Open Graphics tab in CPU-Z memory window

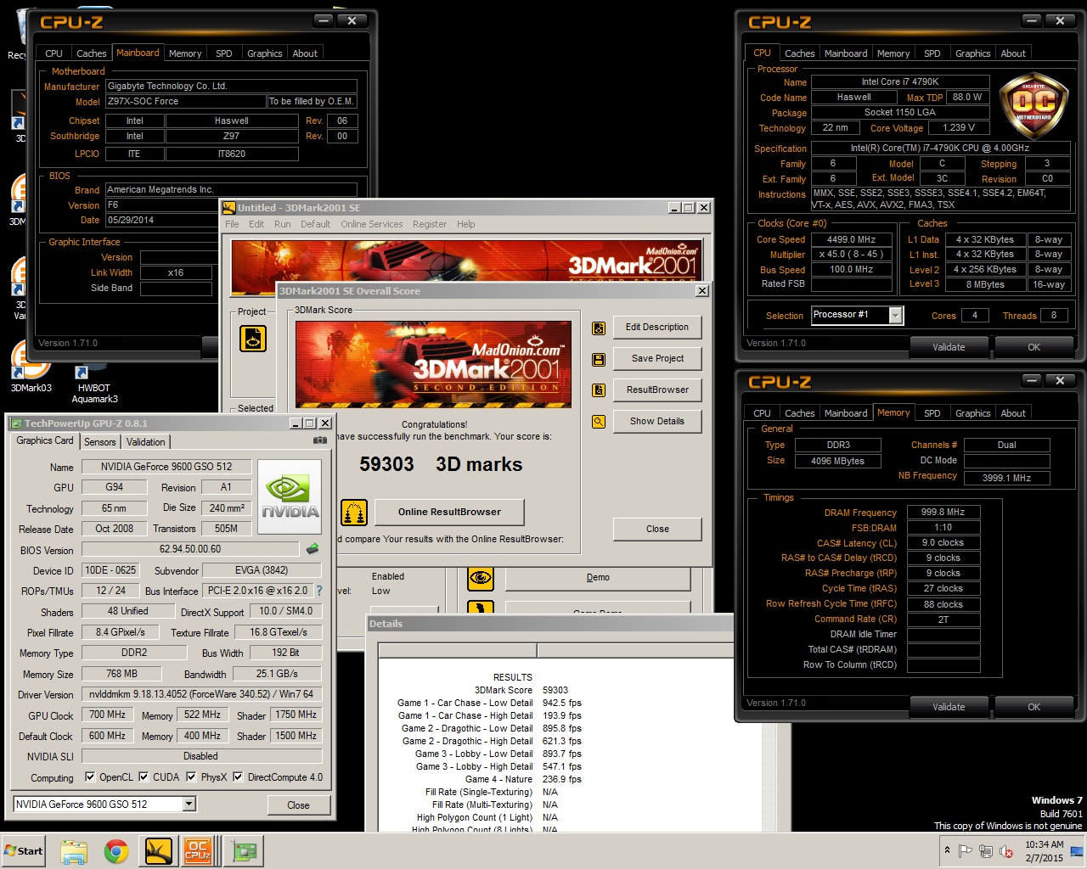pos(973,413)
